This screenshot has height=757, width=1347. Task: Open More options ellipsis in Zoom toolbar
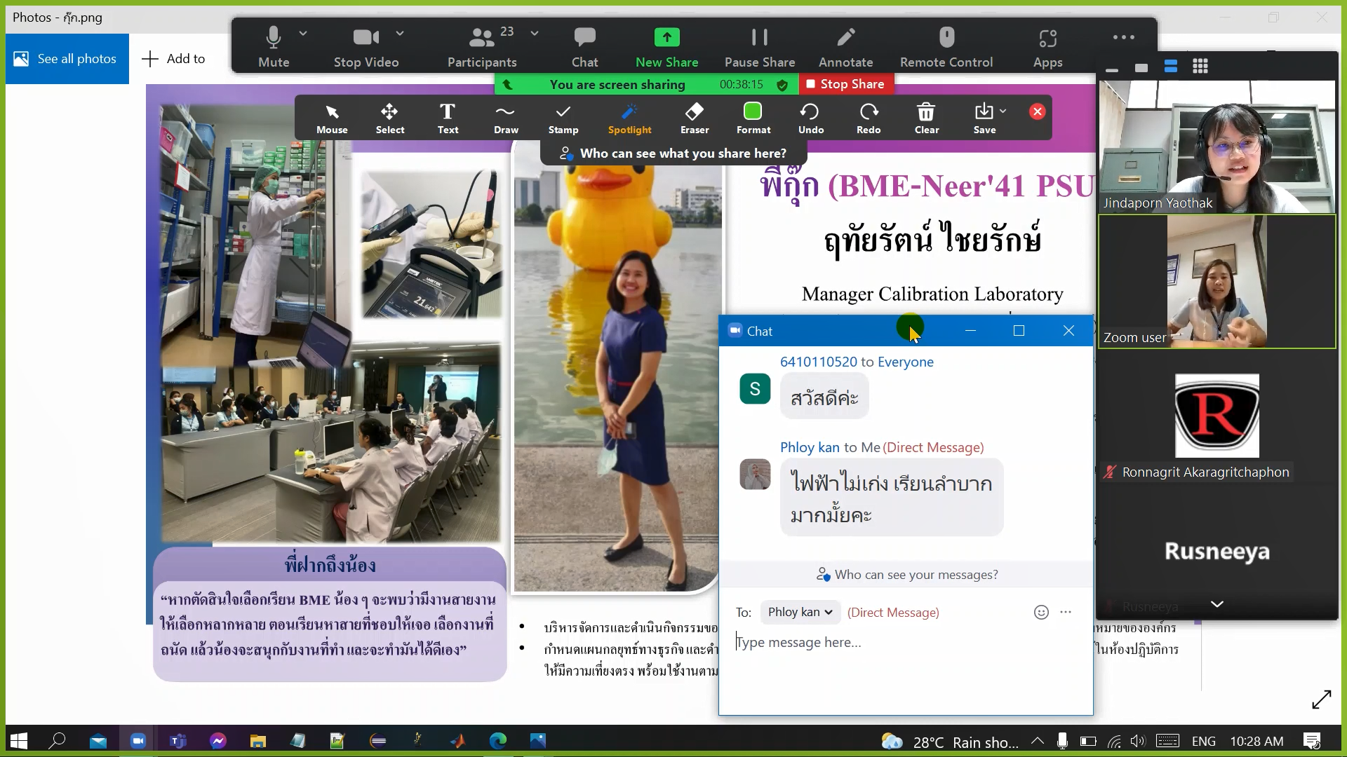click(x=1123, y=37)
